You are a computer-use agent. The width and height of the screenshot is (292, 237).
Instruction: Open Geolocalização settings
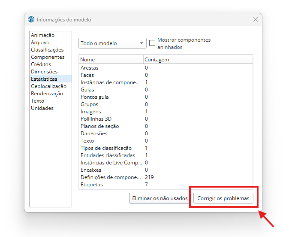pos(48,86)
